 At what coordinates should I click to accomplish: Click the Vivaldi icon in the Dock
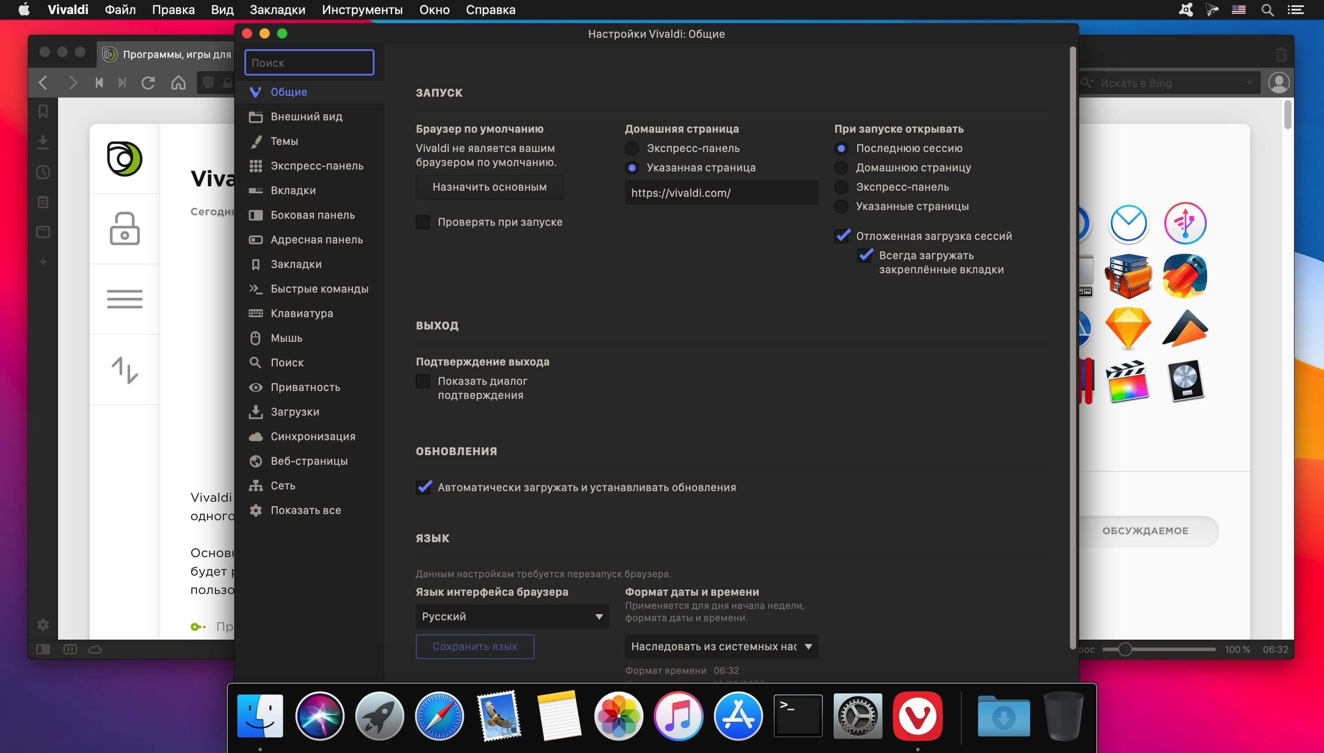click(917, 716)
